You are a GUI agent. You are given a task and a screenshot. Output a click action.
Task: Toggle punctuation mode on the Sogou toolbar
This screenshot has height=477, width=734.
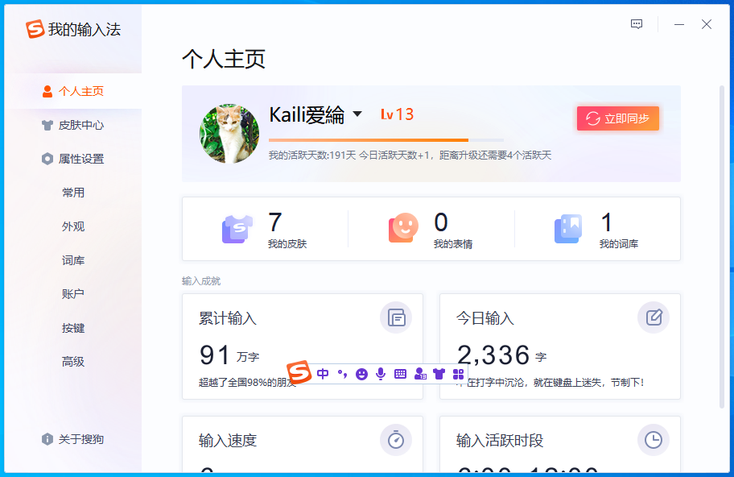tap(342, 373)
